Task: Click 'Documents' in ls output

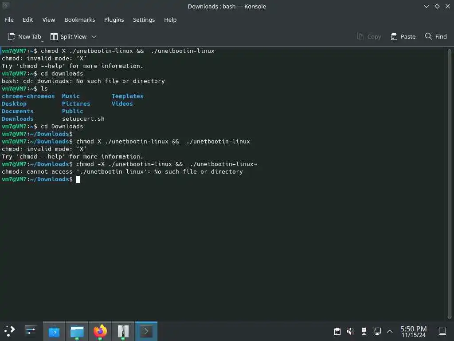Action: [17, 111]
